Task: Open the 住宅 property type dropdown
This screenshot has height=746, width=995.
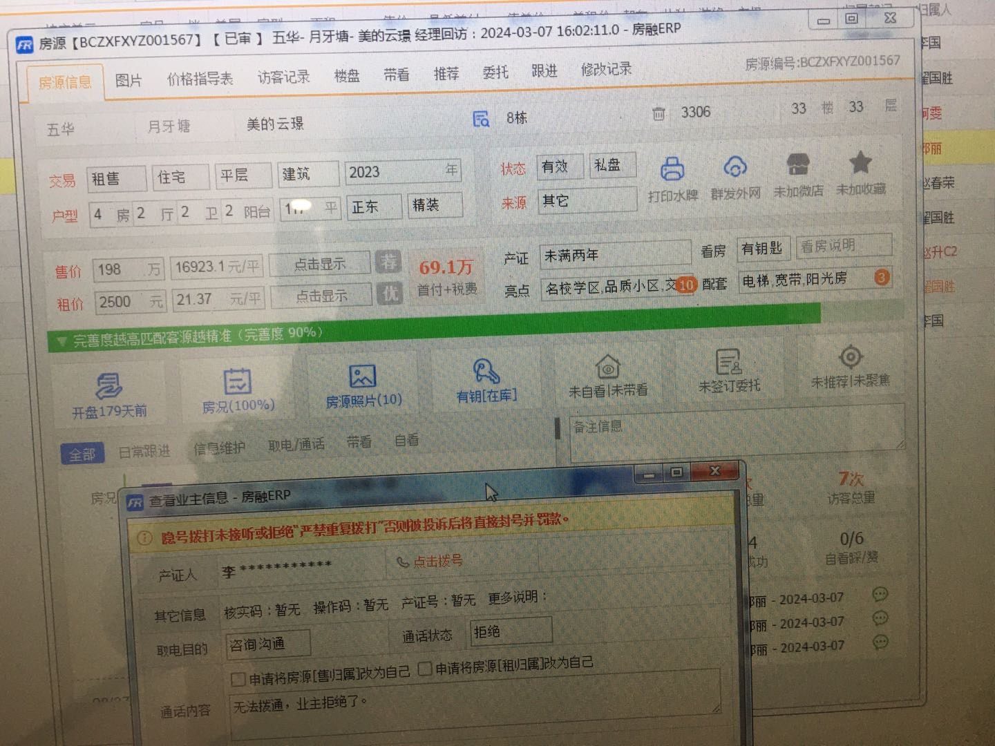Action: click(x=180, y=177)
